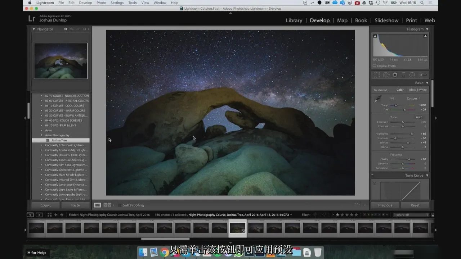The width and height of the screenshot is (461, 259).
Task: Switch to Loupe view mode in toolbar
Action: [97, 205]
